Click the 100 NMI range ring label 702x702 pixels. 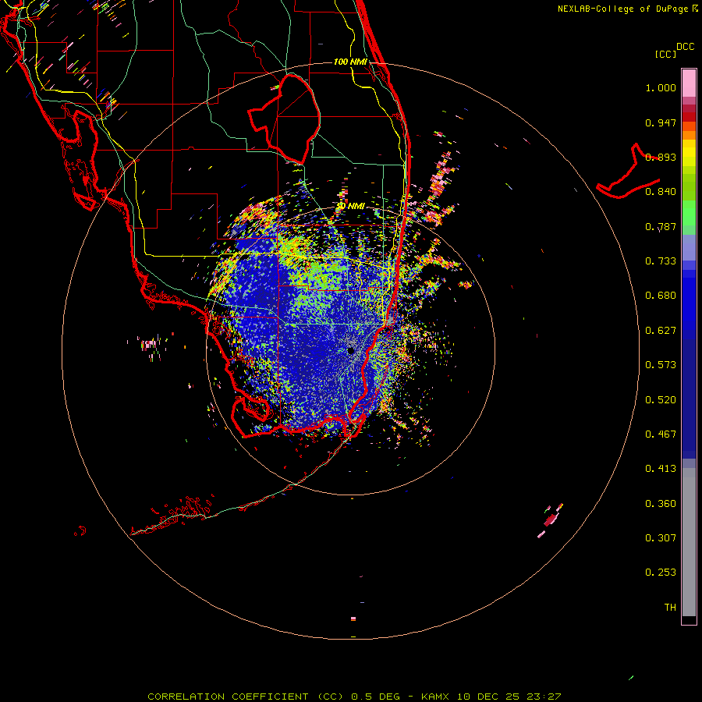click(x=350, y=62)
